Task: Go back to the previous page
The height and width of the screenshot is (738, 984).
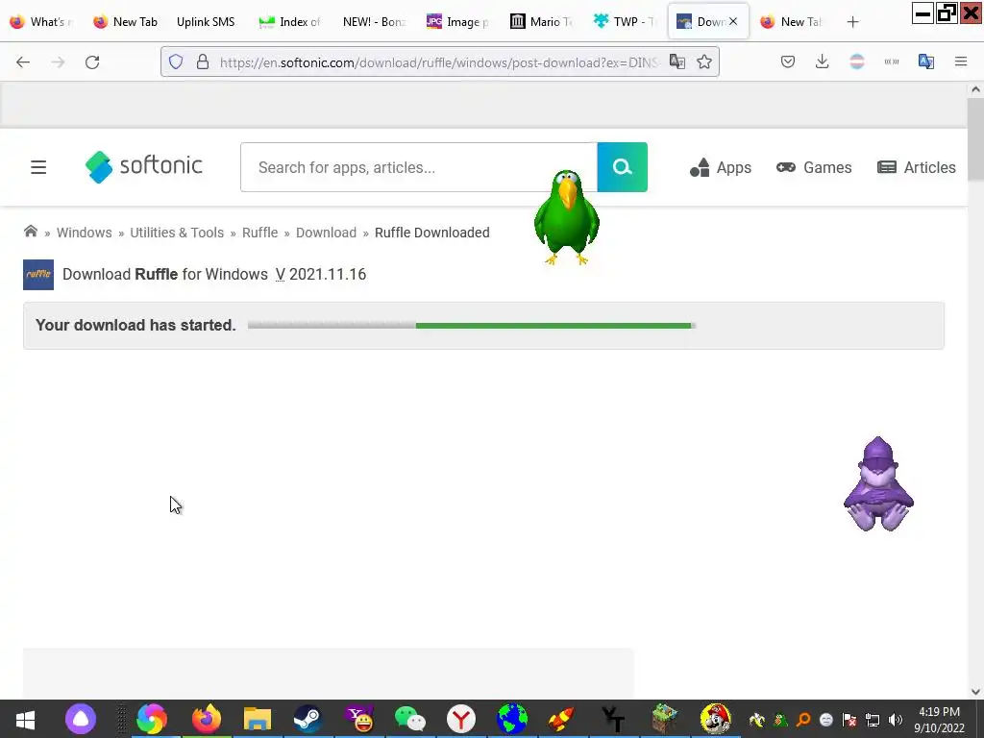Action: [x=23, y=62]
